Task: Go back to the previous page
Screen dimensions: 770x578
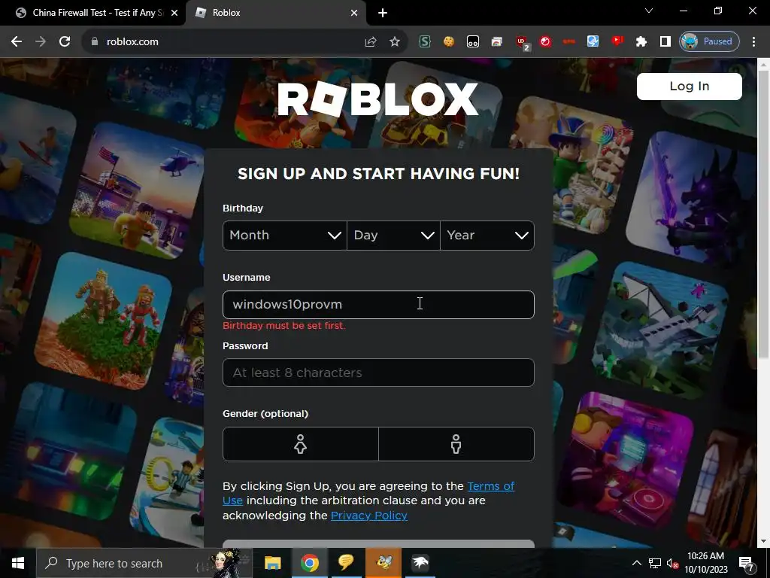Action: (x=17, y=42)
